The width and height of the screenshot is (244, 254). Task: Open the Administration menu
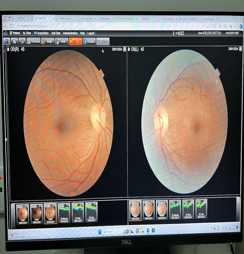tap(70, 33)
